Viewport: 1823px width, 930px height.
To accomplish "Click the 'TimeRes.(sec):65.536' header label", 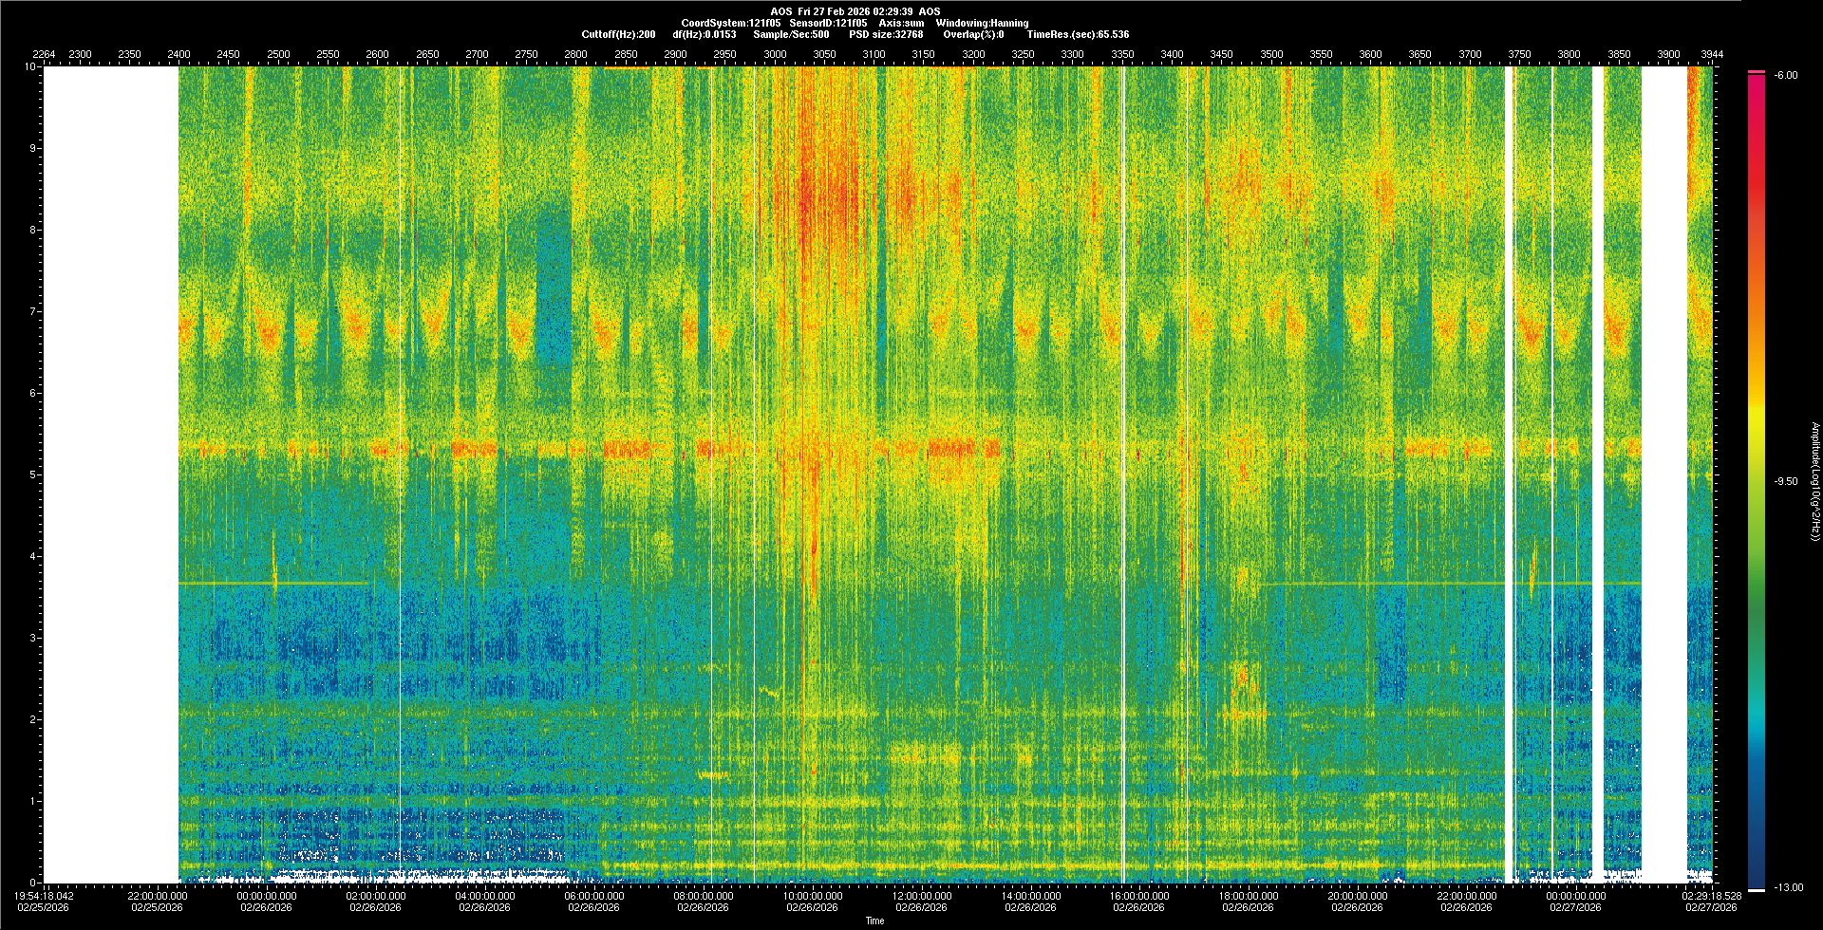I will 1078,34.
